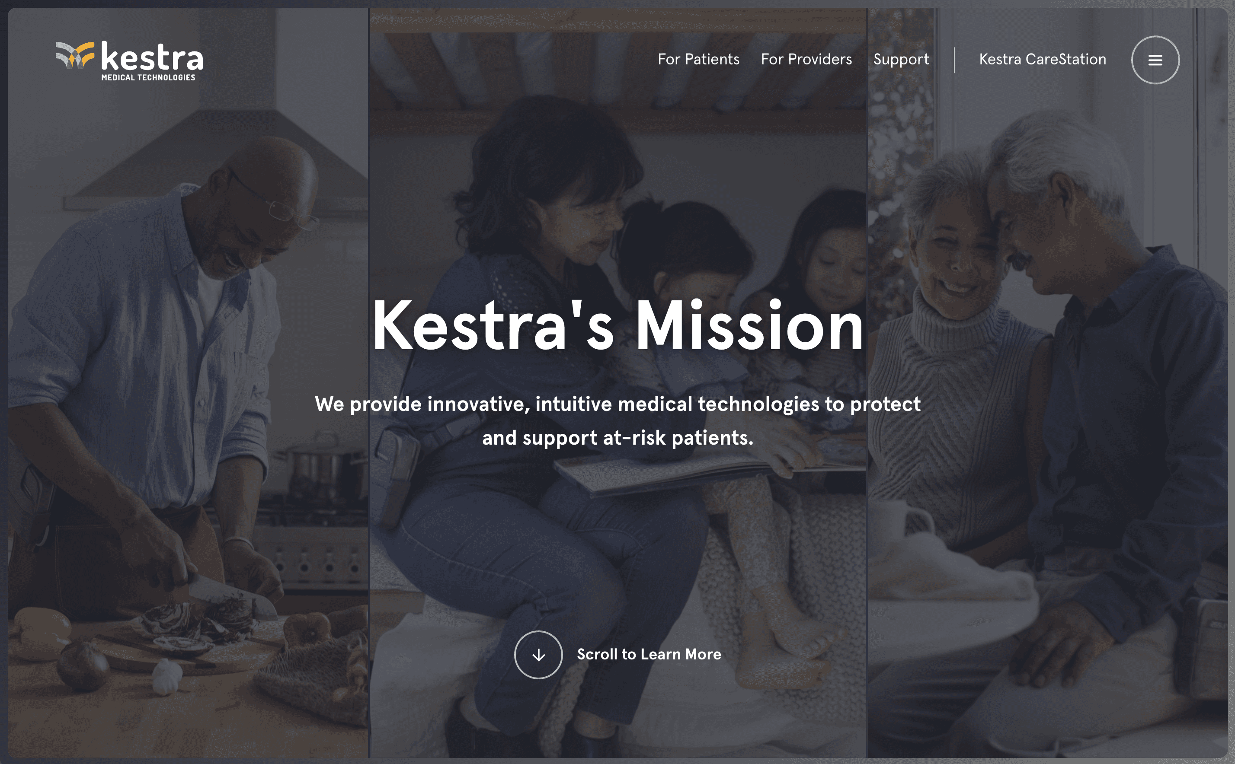Click the woman reading with children photo
The height and width of the screenshot is (764, 1235).
tap(618, 382)
